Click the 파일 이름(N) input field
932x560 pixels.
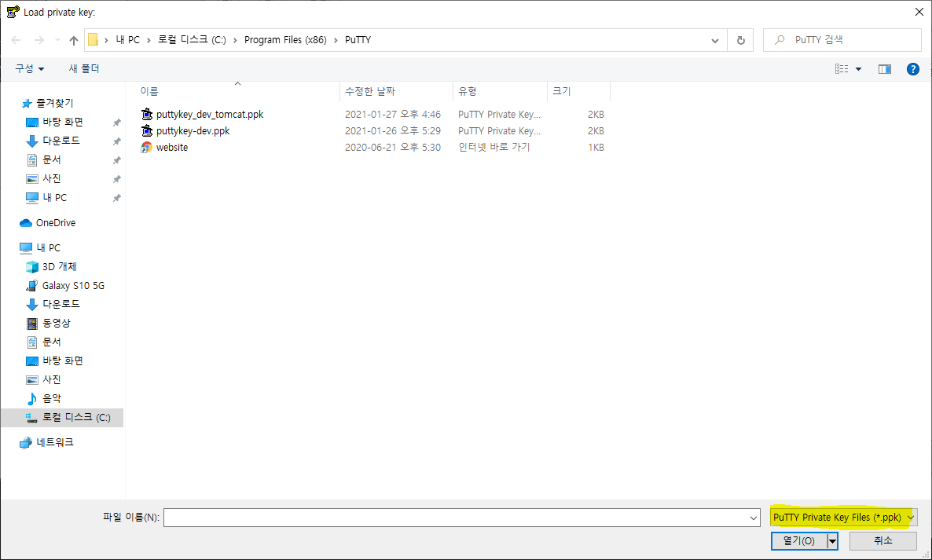[456, 518]
